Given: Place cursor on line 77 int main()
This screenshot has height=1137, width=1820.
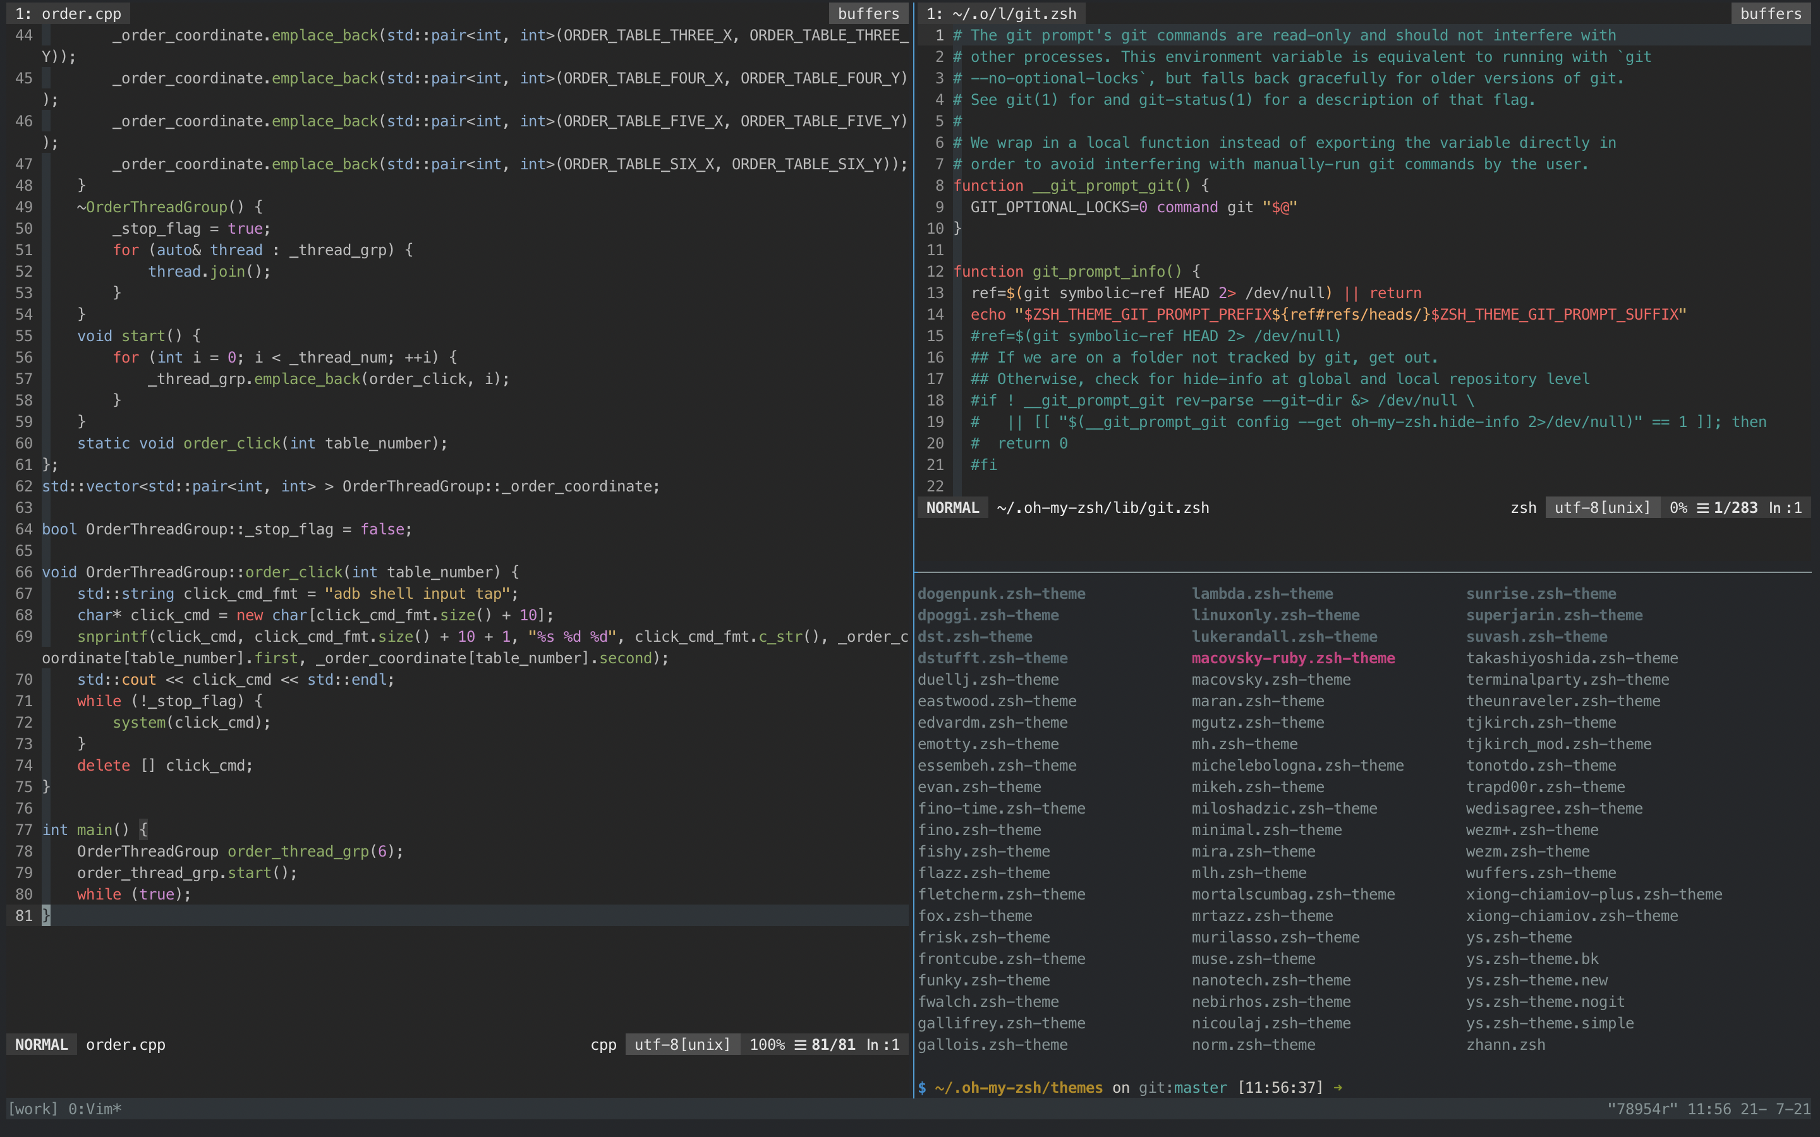Looking at the screenshot, I should [95, 829].
